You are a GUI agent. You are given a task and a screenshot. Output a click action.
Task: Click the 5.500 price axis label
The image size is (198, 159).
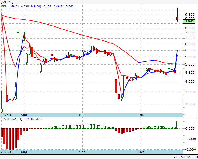click(x=190, y=57)
